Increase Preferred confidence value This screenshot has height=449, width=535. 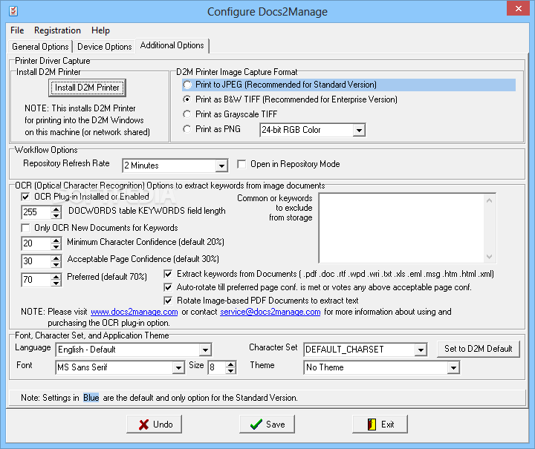pos(56,276)
